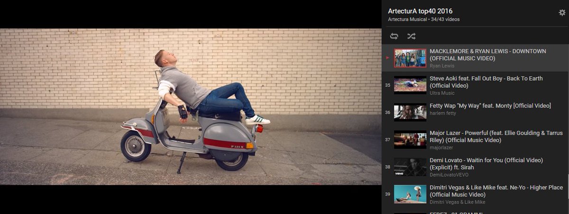
Task: Click Demi Lovato Waitin for You thumbnail
Action: coord(410,167)
